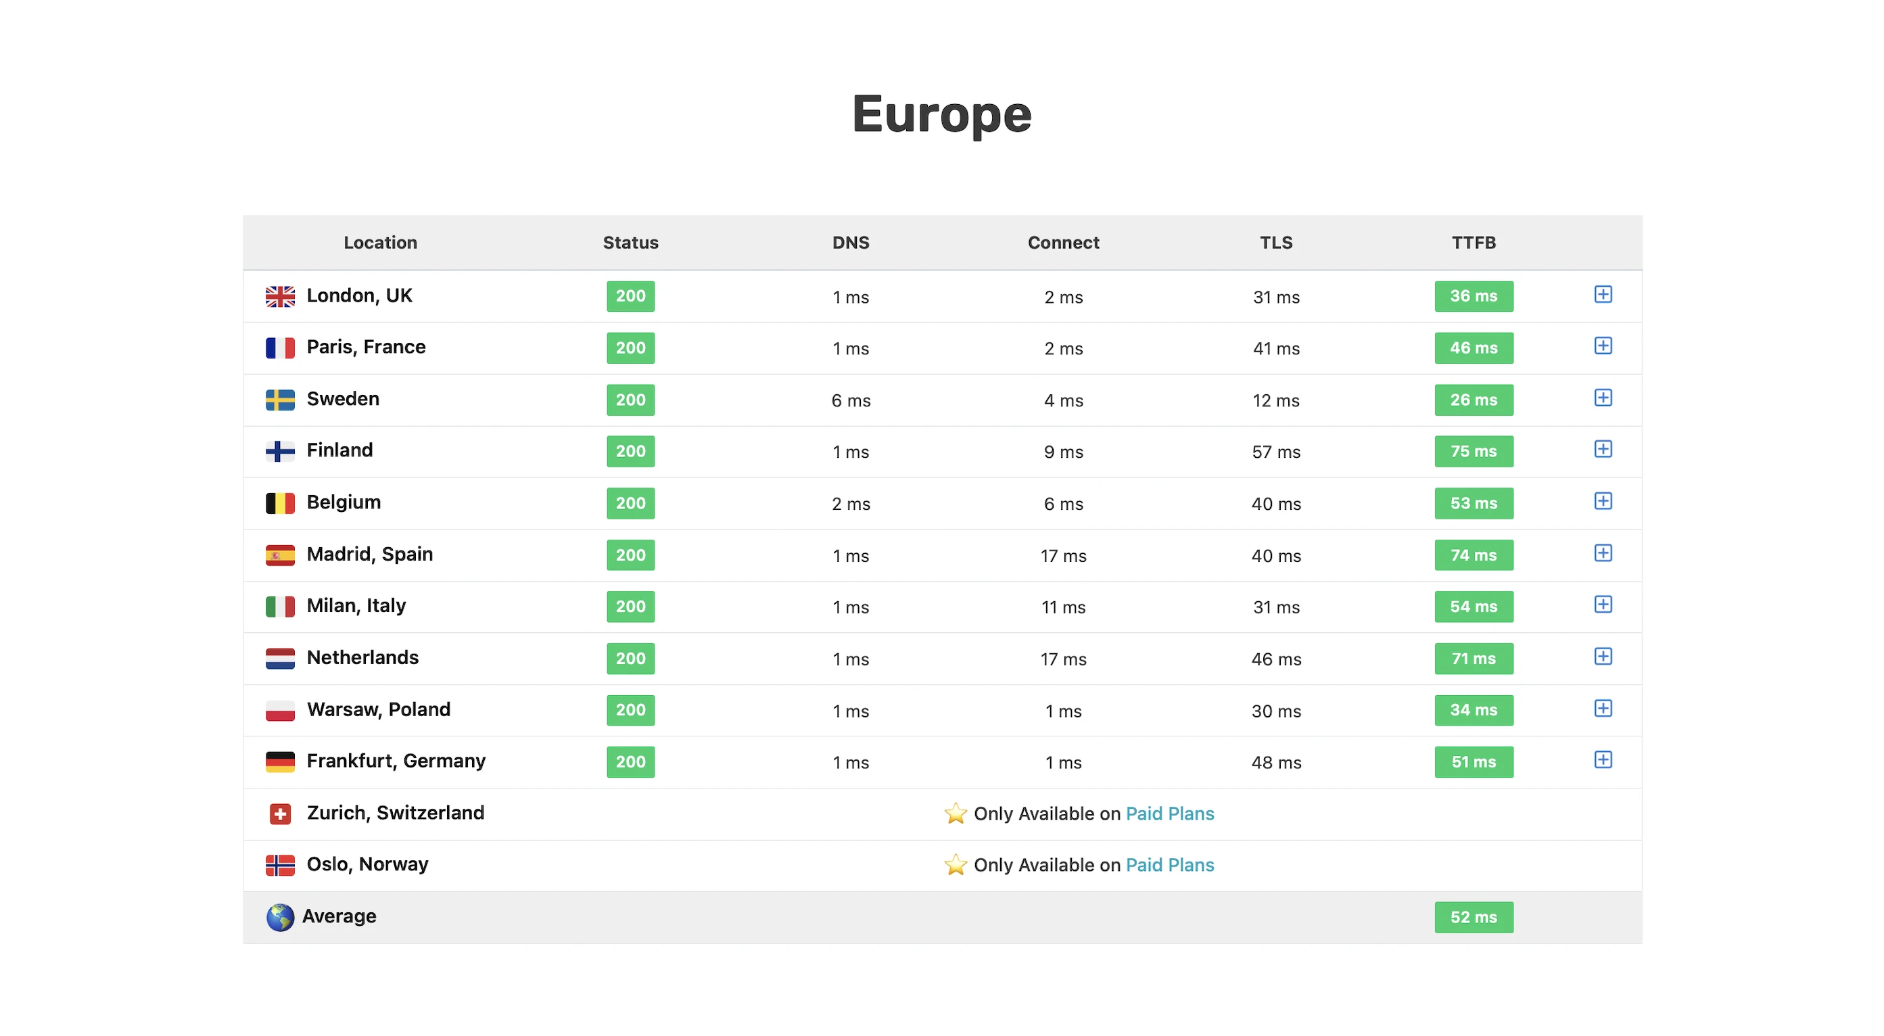1884x1036 pixels.
Task: Click the plus icon for Madrid, Spain
Action: [x=1603, y=553]
